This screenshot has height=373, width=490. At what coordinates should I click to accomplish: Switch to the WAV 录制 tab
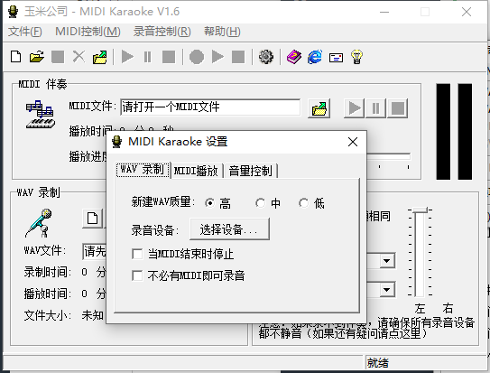point(143,170)
